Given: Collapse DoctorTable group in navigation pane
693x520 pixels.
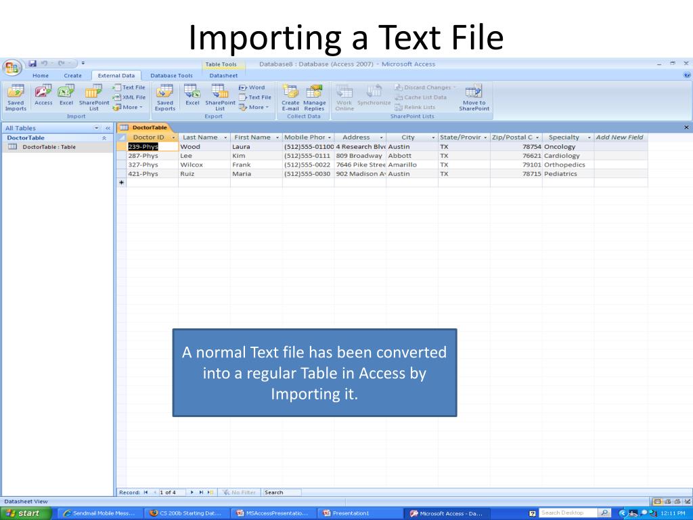Looking at the screenshot, I should point(104,138).
